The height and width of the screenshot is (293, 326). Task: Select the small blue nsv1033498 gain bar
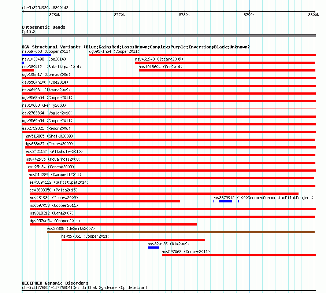(x=23, y=63)
